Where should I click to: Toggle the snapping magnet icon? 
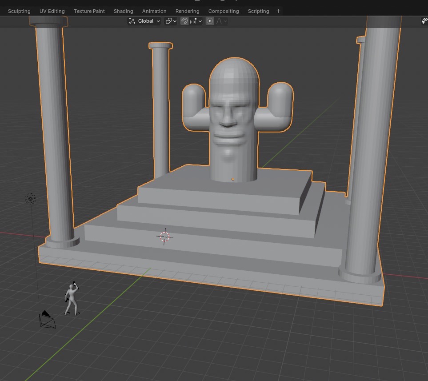184,21
